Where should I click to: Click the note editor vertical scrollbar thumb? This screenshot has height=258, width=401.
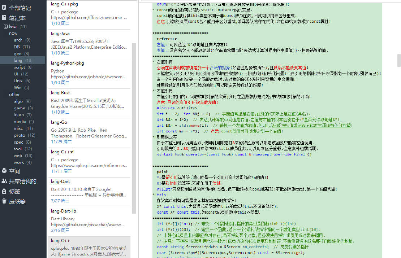point(399,60)
